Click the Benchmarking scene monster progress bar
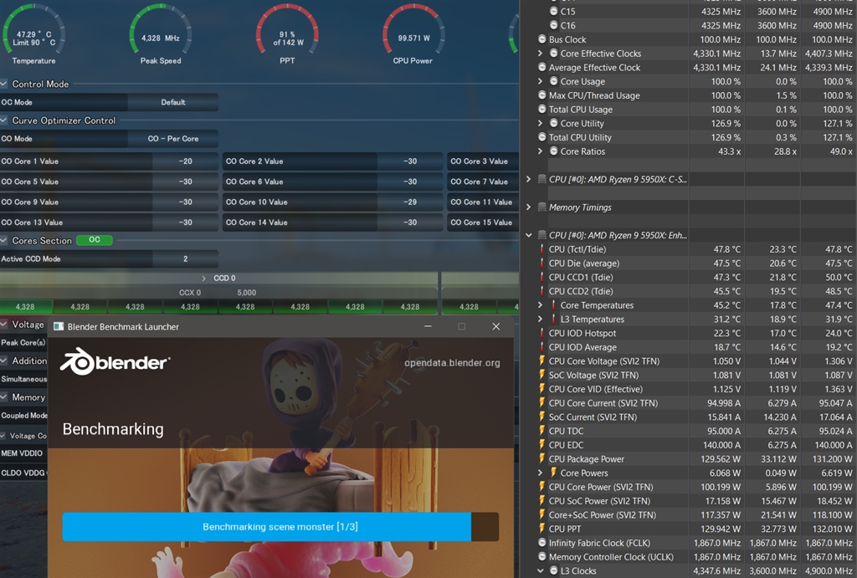The image size is (857, 578). (x=280, y=527)
